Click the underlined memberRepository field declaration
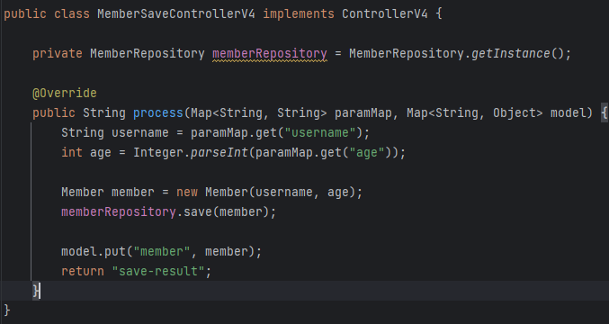Viewport: 609px width, 324px height. pyautogui.click(x=270, y=54)
